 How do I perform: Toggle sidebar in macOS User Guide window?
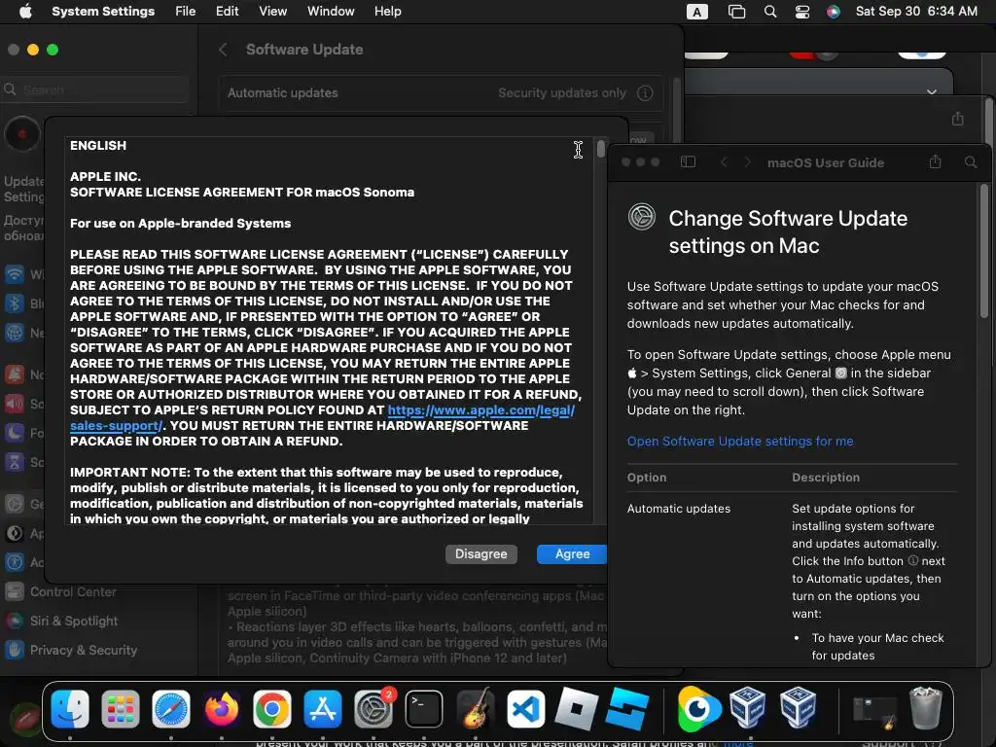click(x=688, y=162)
